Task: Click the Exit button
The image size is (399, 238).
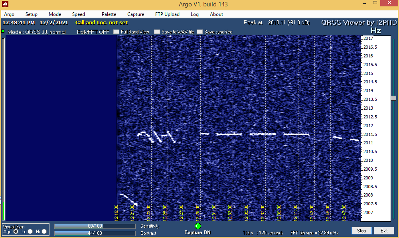Action: coord(384,231)
